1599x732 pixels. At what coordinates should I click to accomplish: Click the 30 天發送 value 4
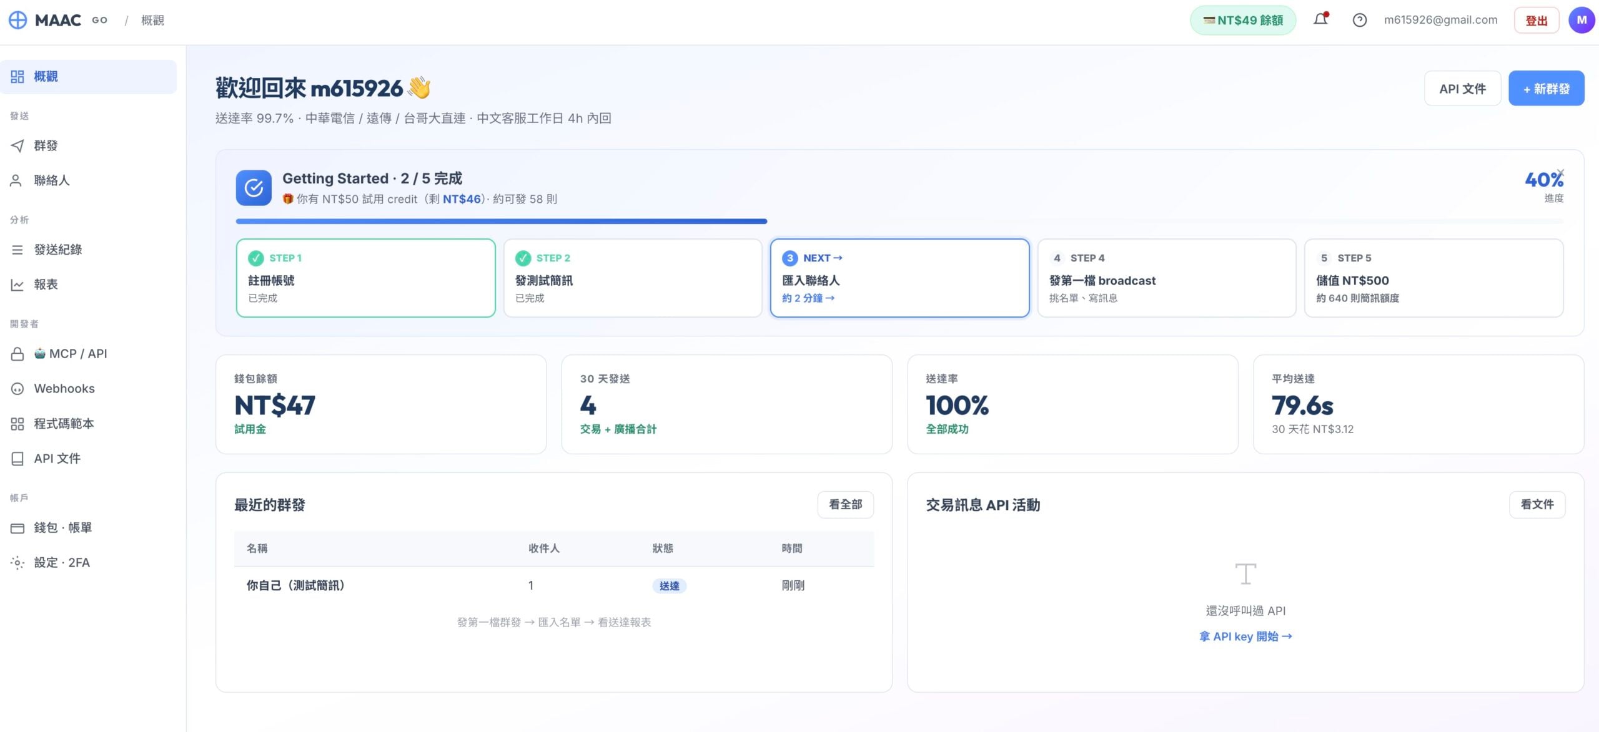[588, 406]
